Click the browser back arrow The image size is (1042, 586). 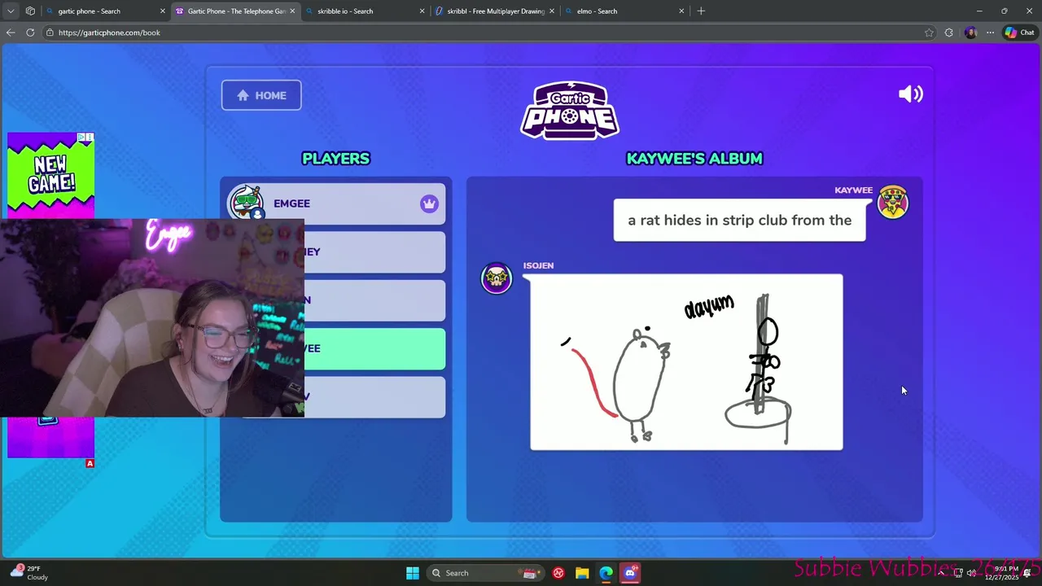(x=11, y=33)
